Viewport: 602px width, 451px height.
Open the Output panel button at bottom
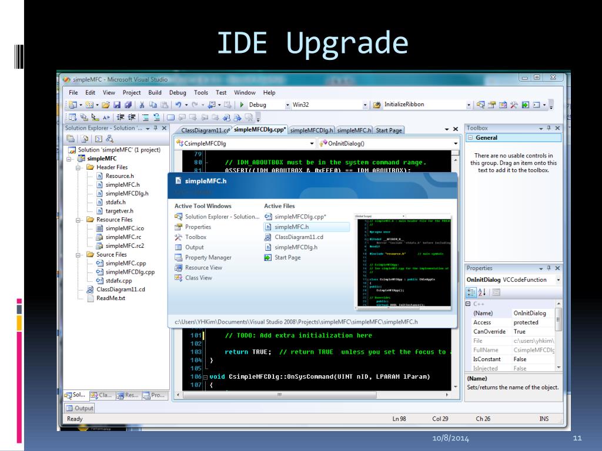[79, 408]
